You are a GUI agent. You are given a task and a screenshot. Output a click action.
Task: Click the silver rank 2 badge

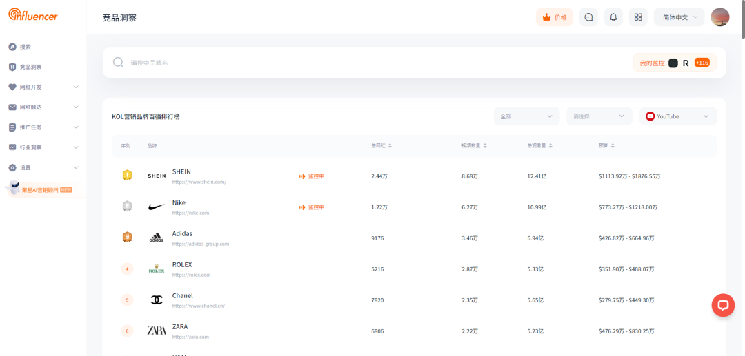click(128, 206)
